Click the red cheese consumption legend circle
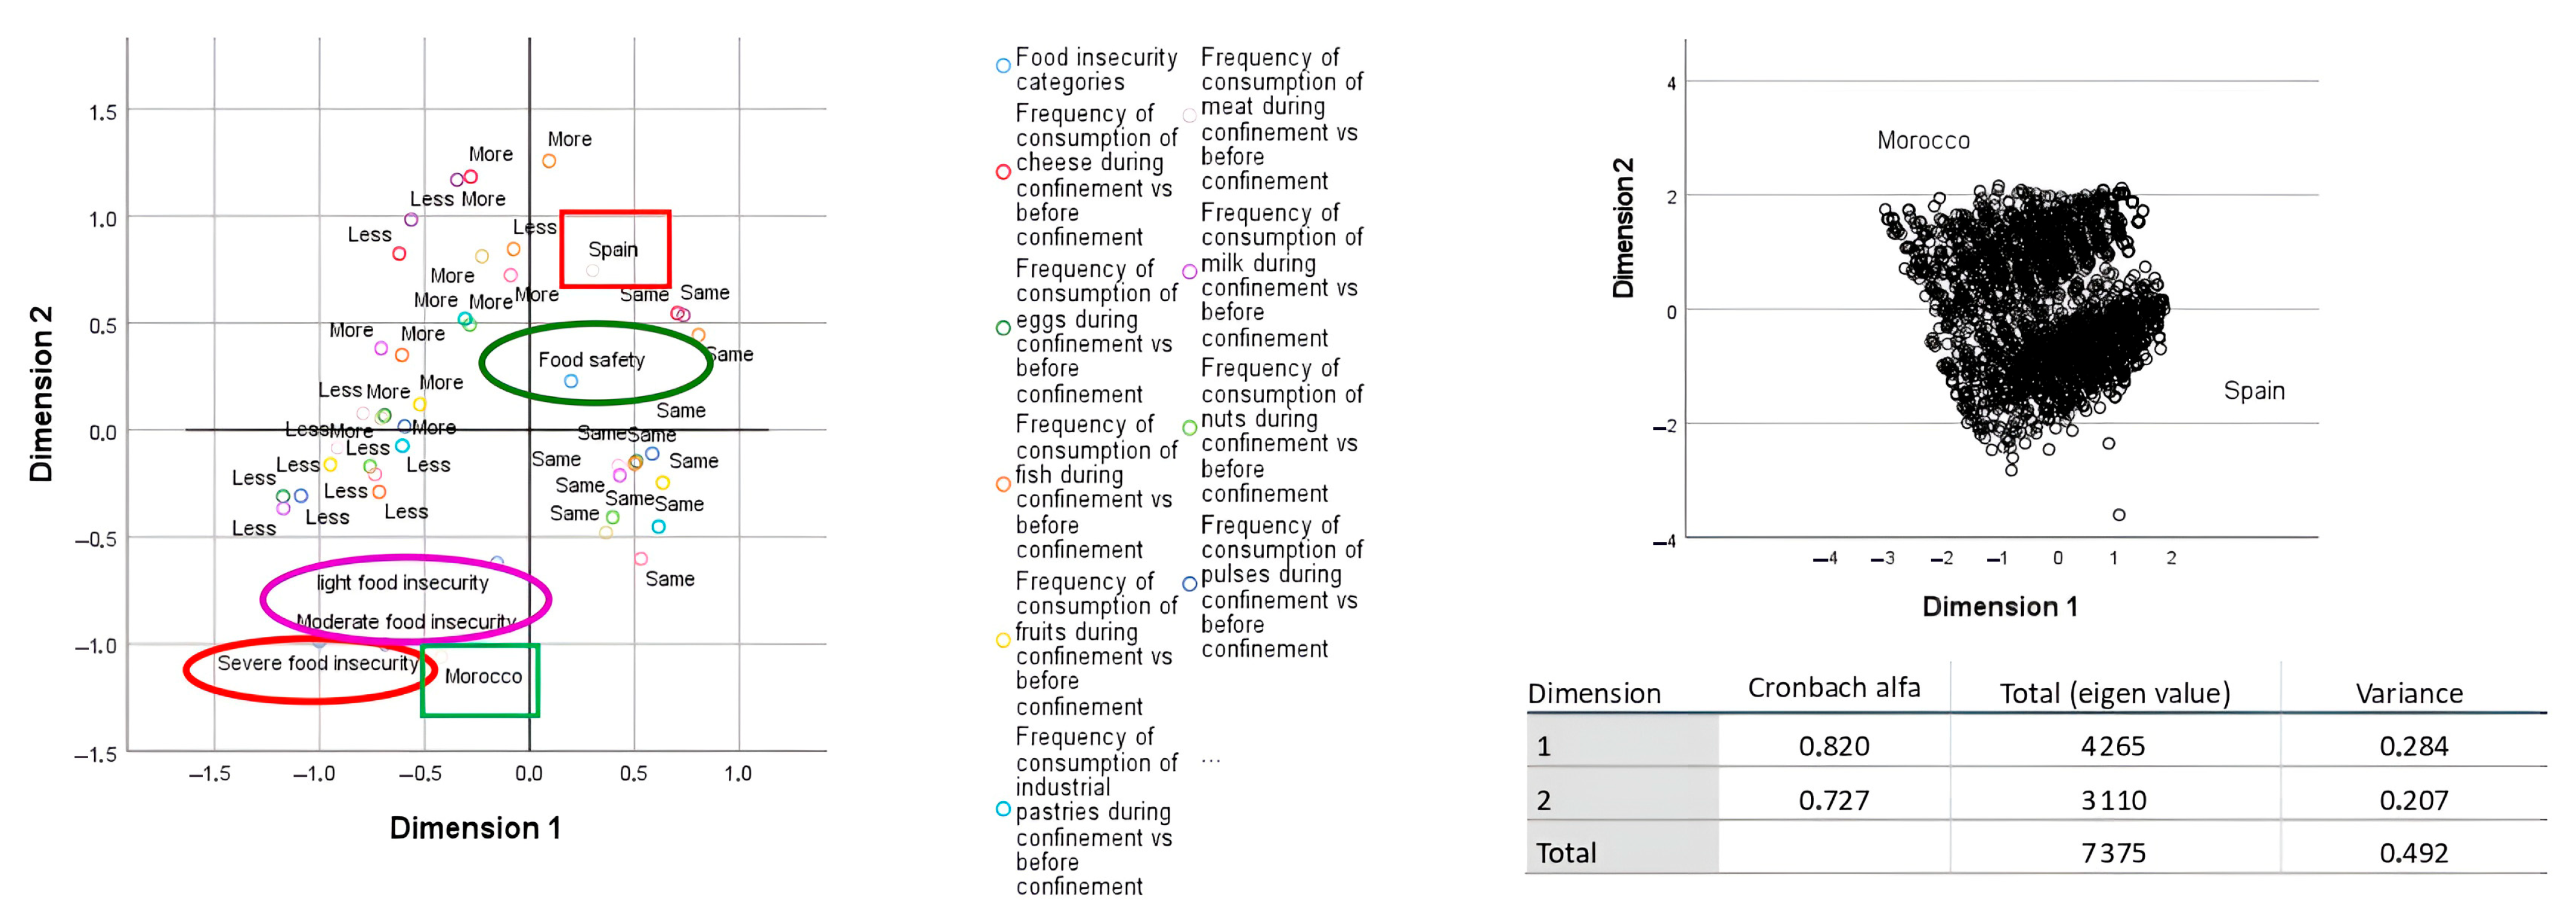The image size is (2576, 923). pyautogui.click(x=1003, y=172)
